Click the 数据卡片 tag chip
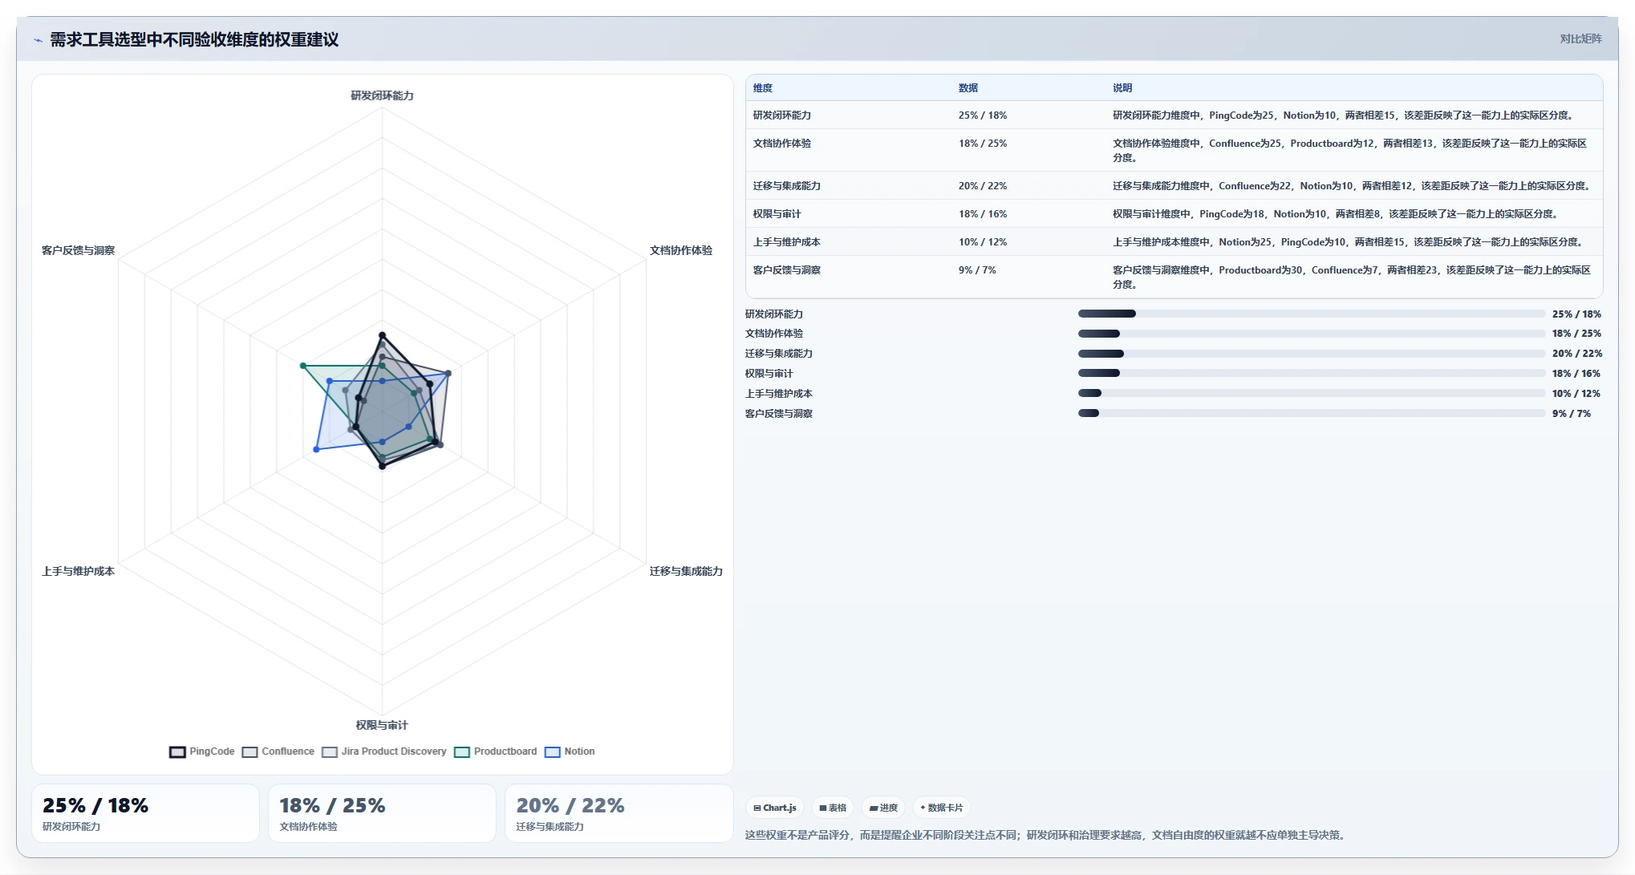Screen dimensions: 1635x875 click(x=941, y=808)
